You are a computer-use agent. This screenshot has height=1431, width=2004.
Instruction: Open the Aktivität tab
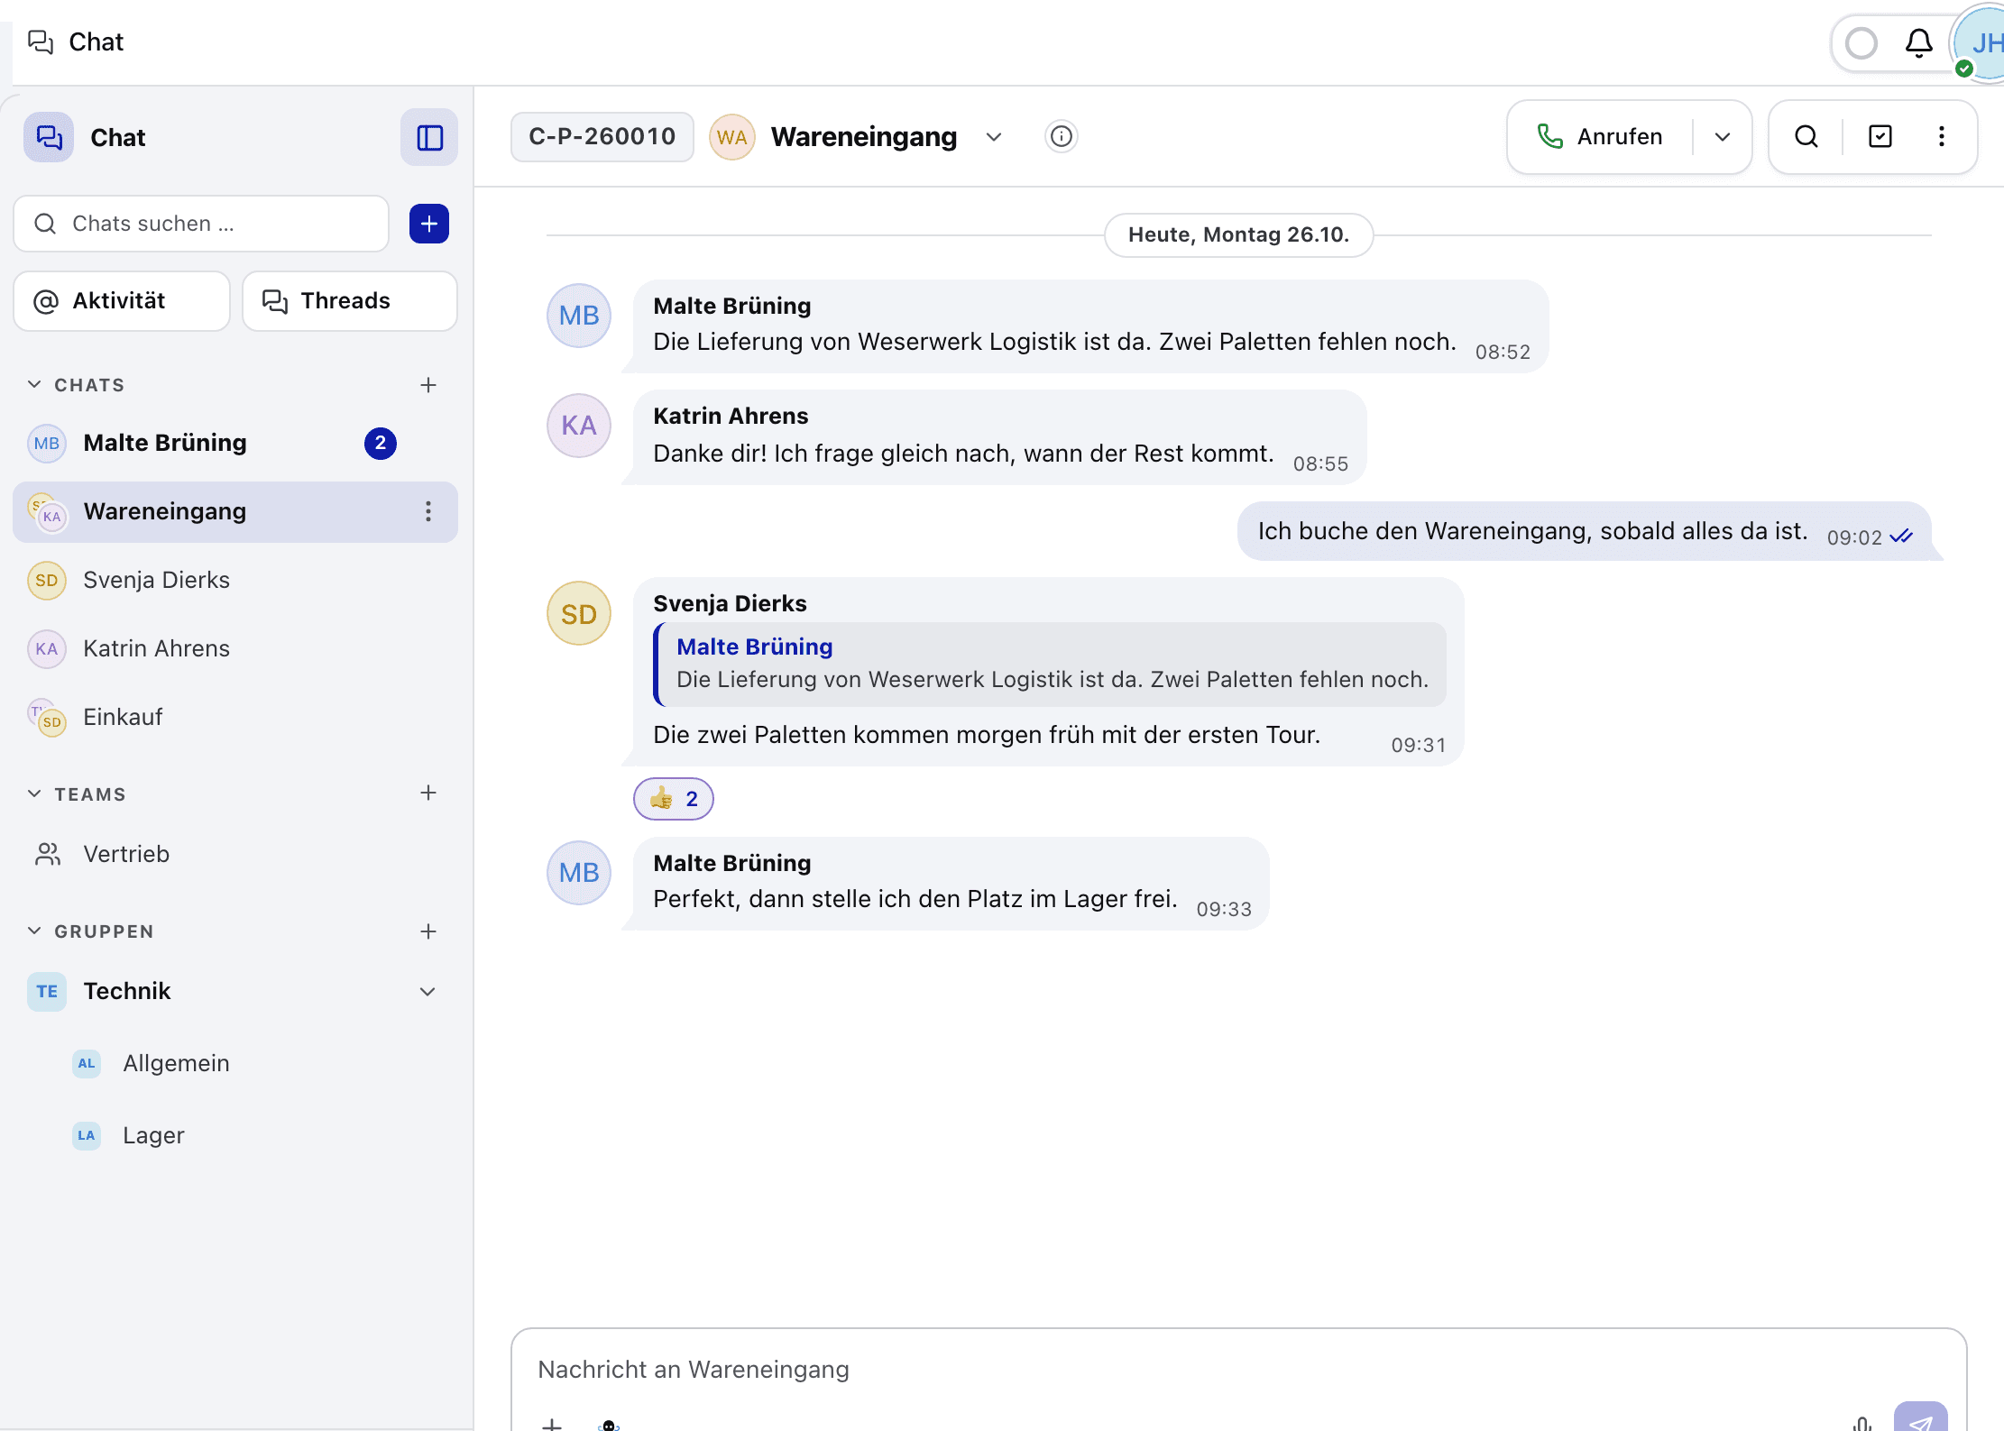[x=122, y=301]
